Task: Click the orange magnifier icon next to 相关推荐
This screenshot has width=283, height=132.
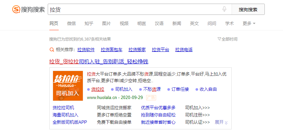Action: coord(52,50)
